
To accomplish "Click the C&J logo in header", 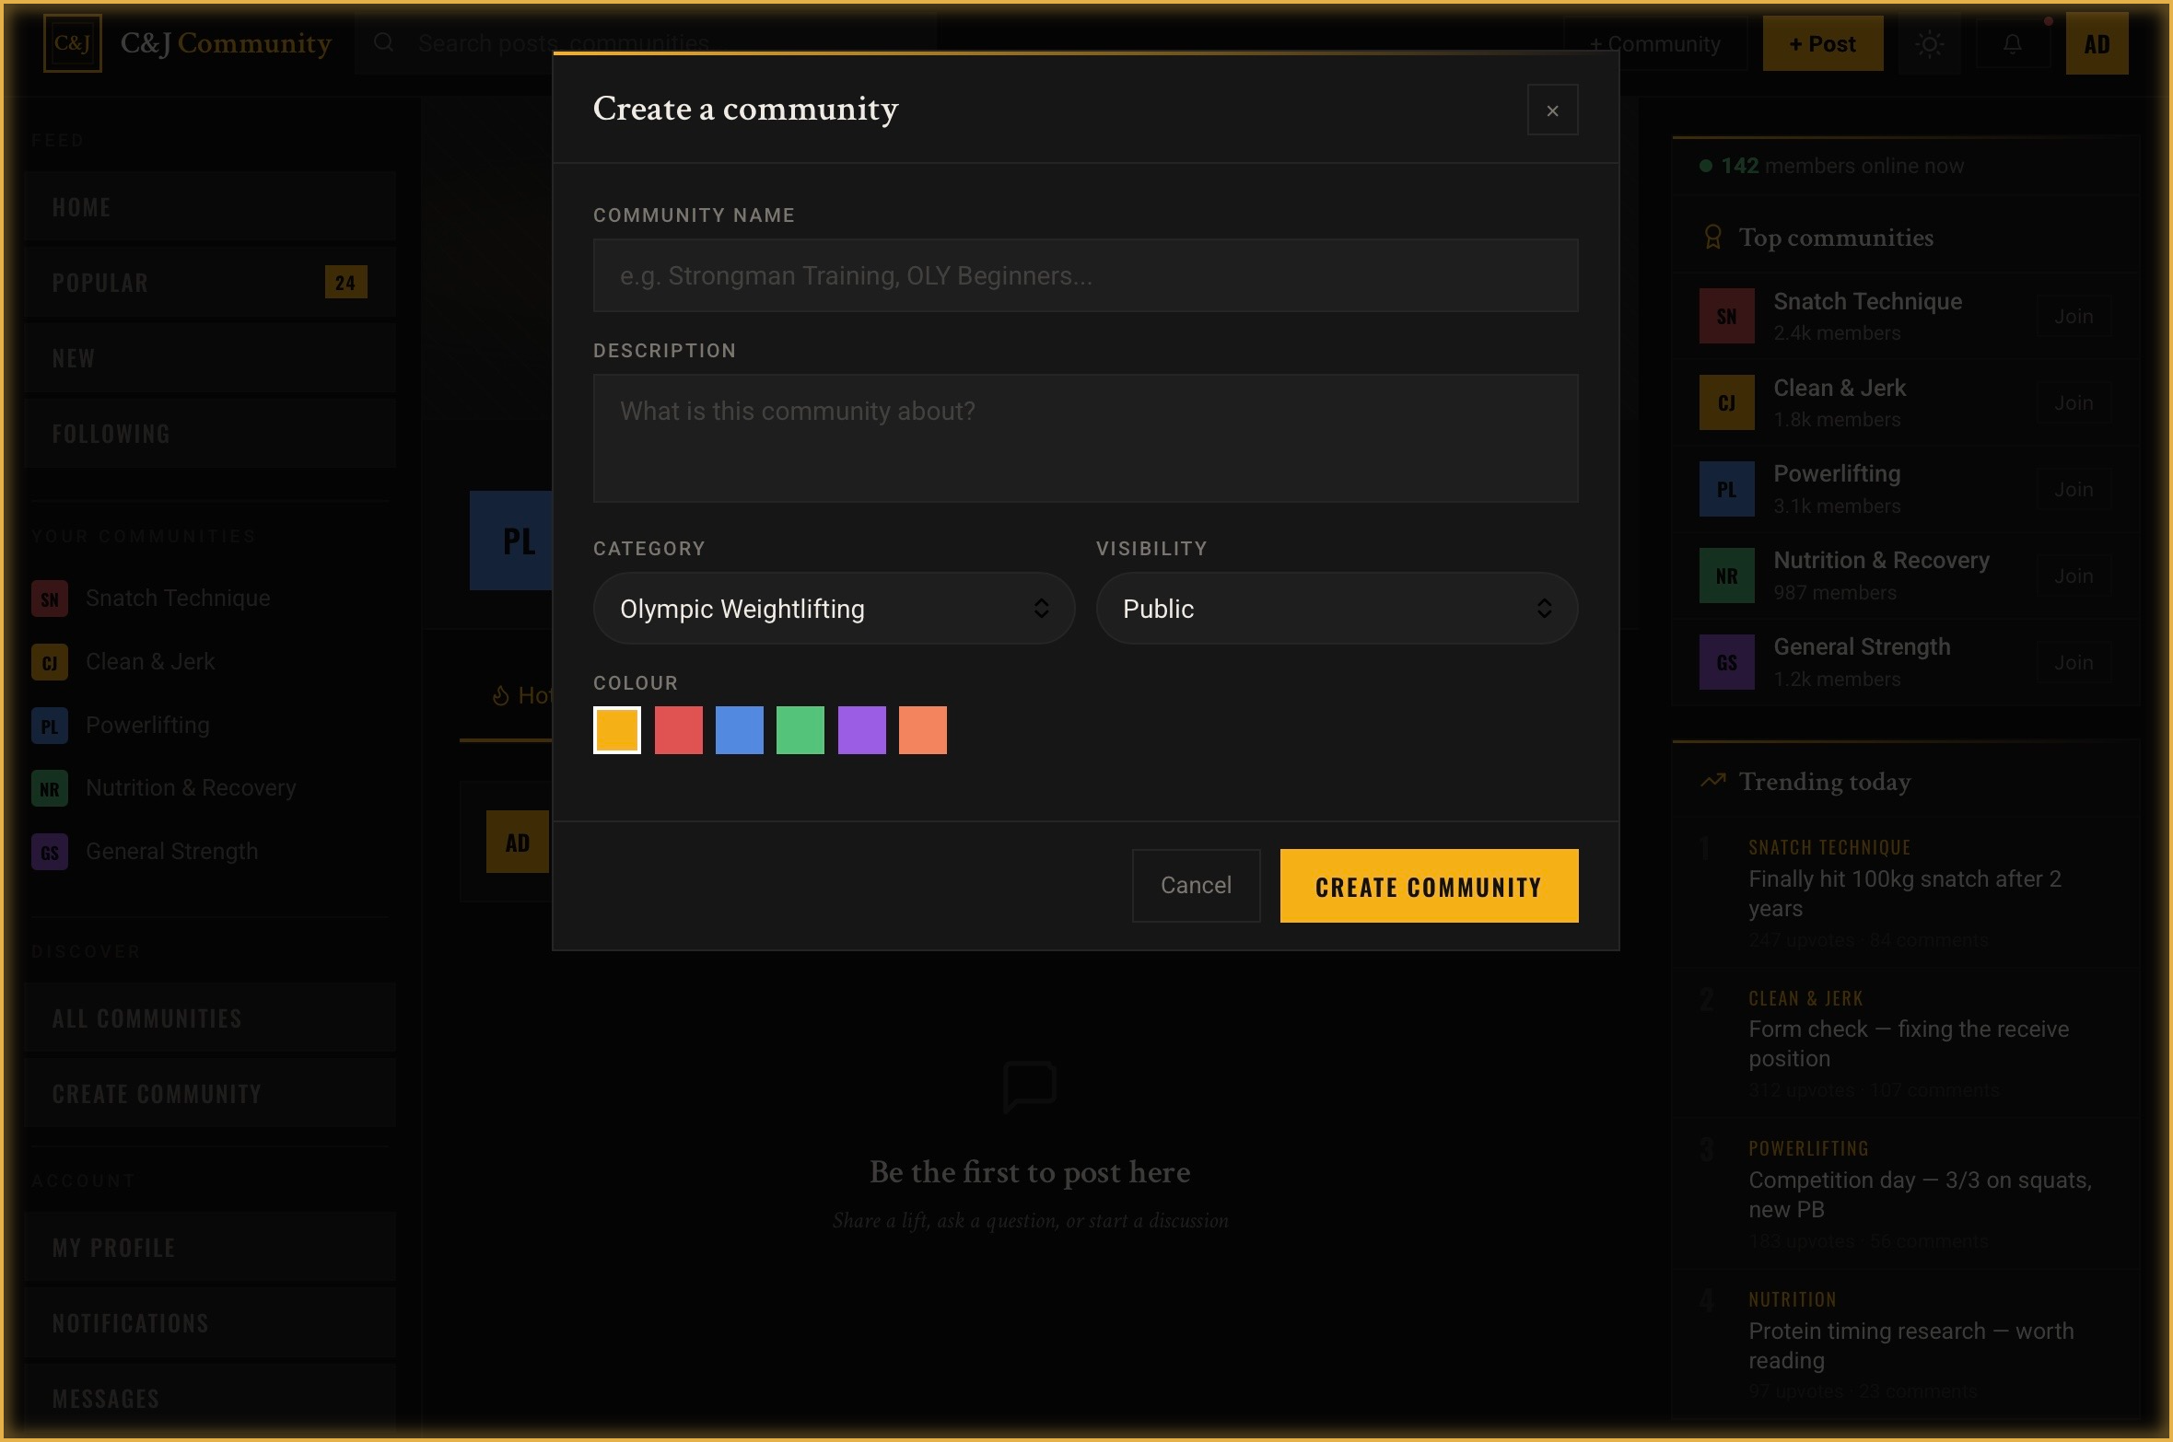I will (x=73, y=43).
